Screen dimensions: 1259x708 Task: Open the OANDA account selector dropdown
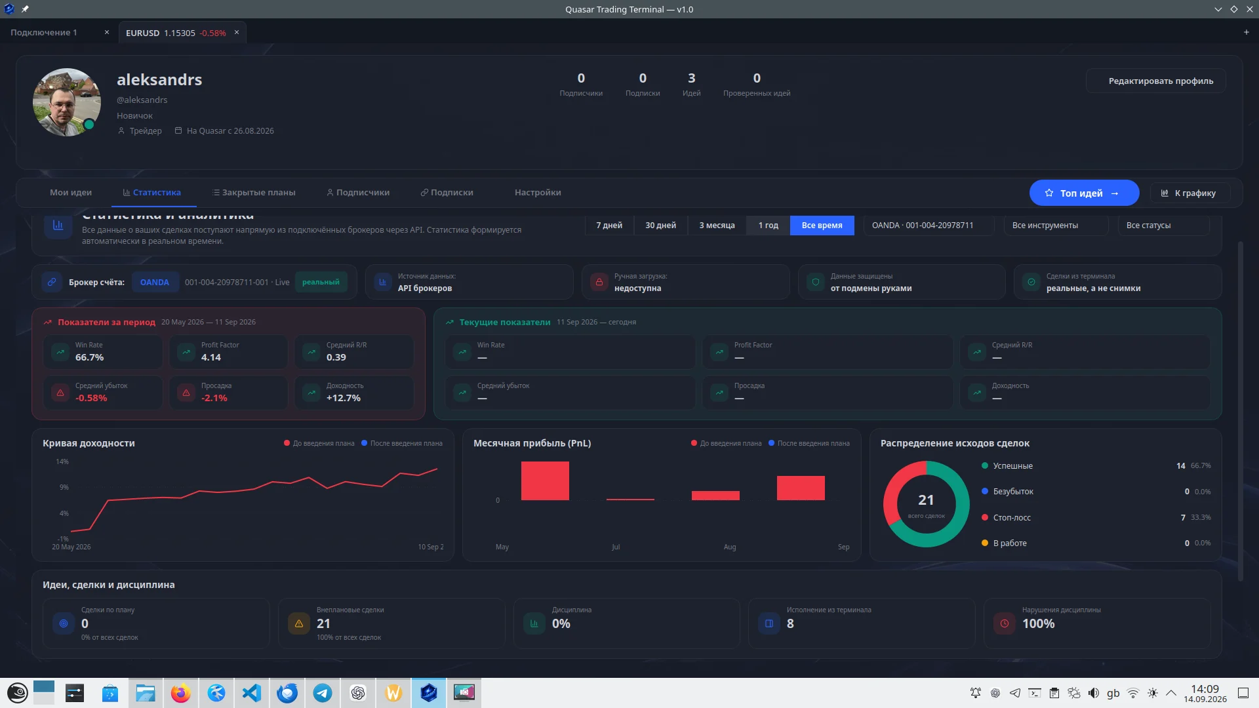(929, 226)
